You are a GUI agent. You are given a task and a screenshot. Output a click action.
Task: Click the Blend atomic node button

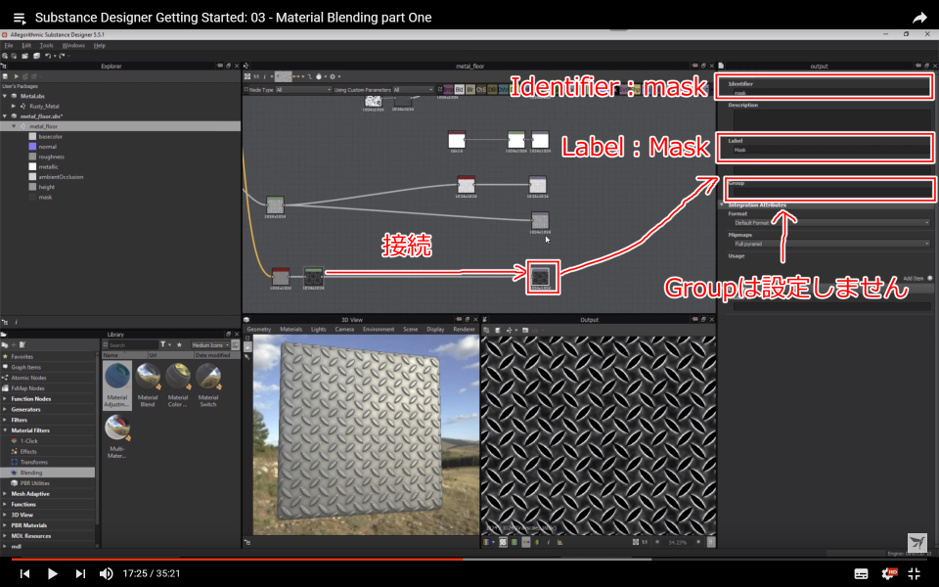pos(460,90)
